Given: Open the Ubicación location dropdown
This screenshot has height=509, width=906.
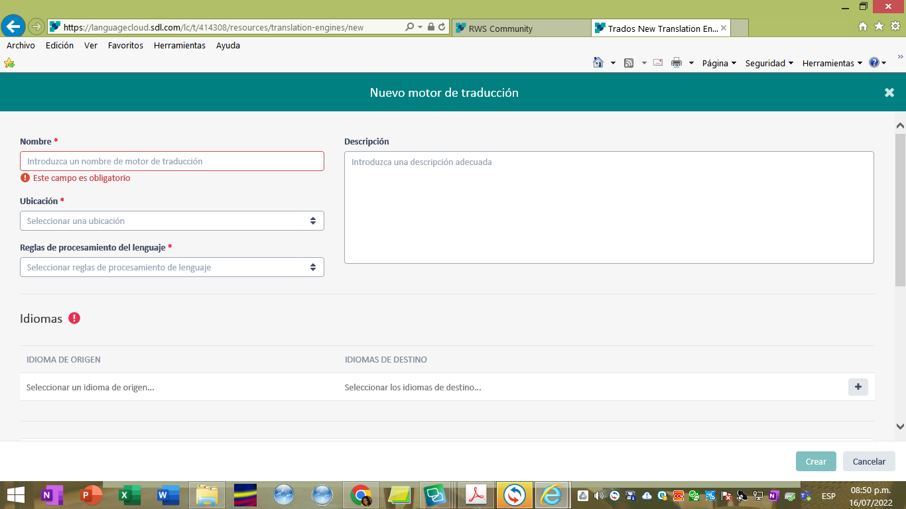Looking at the screenshot, I should [172, 221].
